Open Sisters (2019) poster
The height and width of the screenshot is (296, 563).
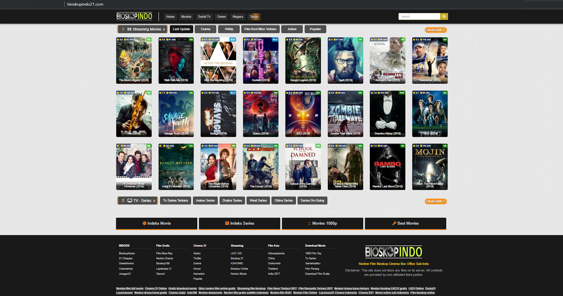point(261,114)
